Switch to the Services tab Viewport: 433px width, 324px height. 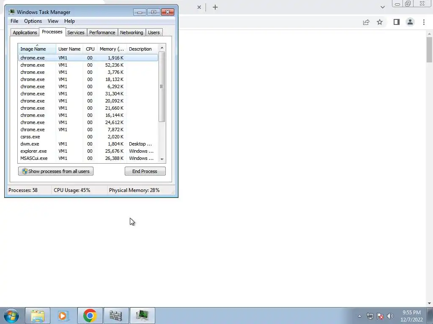click(76, 32)
